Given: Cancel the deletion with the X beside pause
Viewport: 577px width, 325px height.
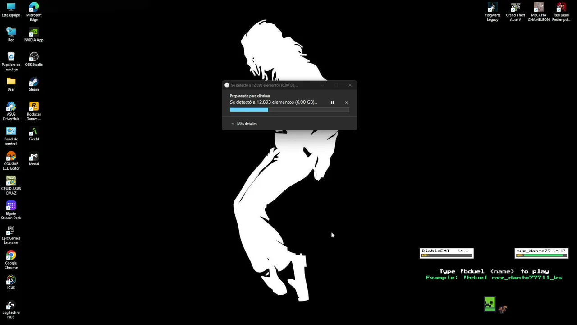Looking at the screenshot, I should [x=346, y=102].
